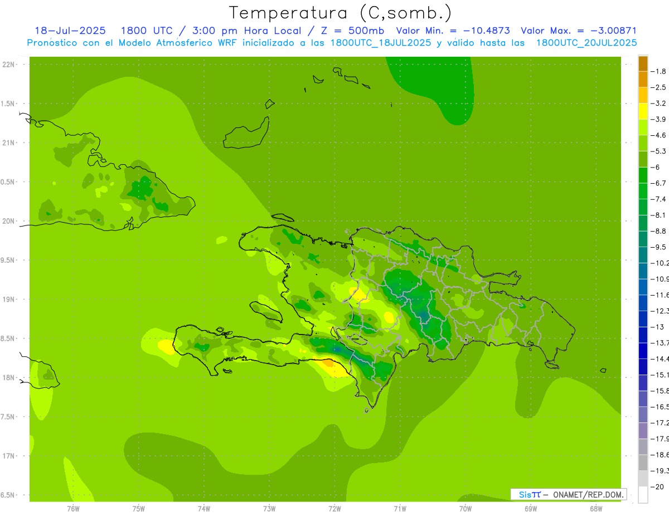The image size is (669, 516).
Task: Click the title "Temperatura (C,somb.)"
Action: (x=340, y=13)
